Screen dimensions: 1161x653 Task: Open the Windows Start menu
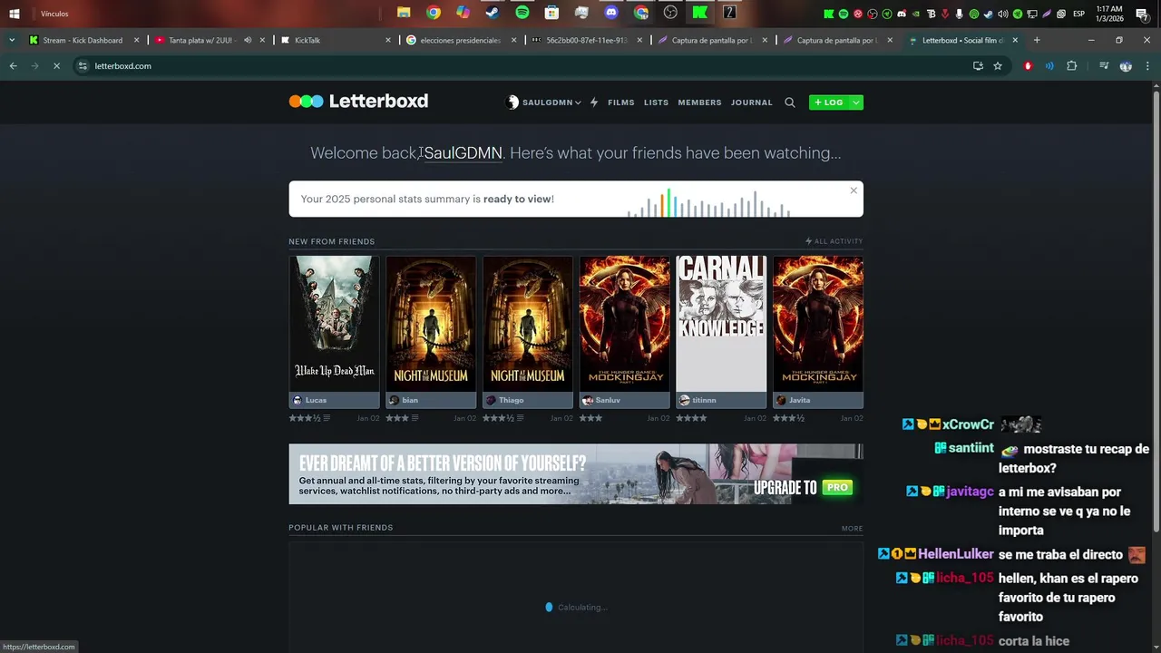tap(15, 14)
